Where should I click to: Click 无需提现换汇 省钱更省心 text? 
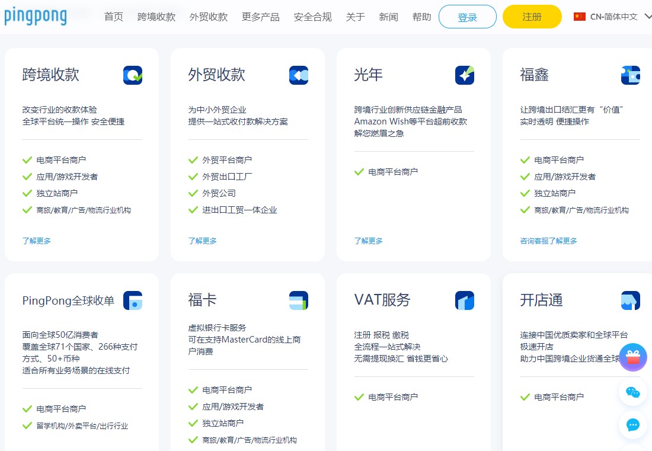pyautogui.click(x=401, y=359)
